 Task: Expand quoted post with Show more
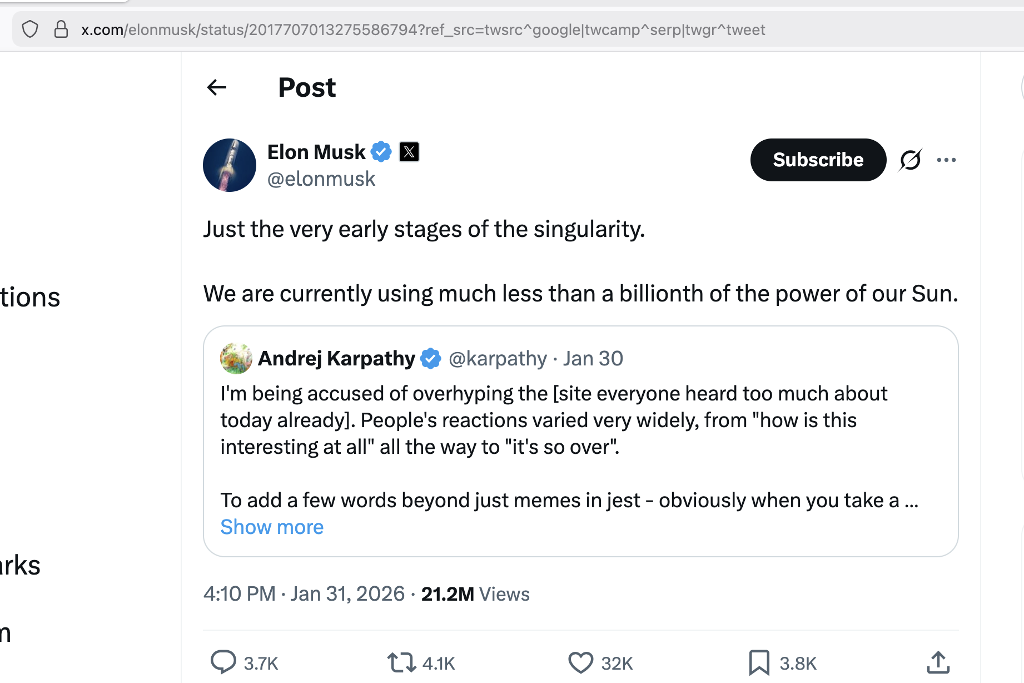point(272,527)
